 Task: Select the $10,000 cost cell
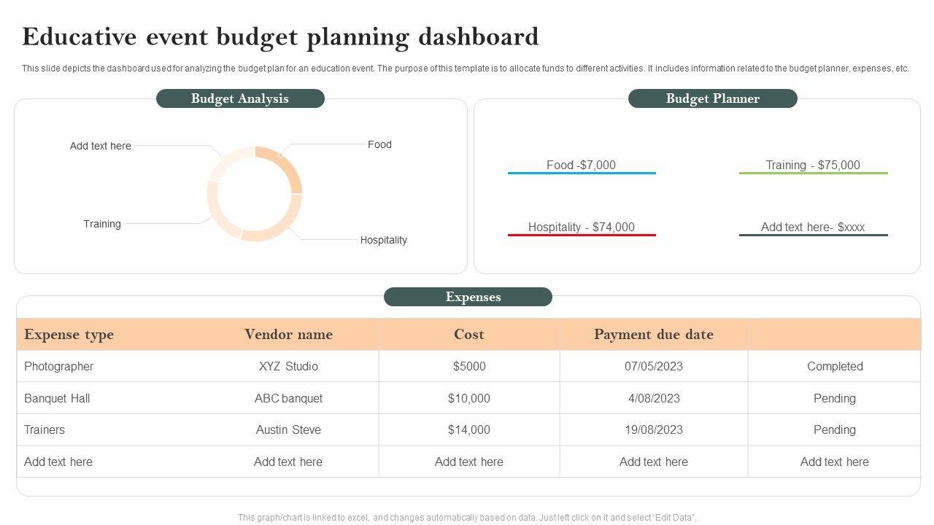[x=468, y=398]
